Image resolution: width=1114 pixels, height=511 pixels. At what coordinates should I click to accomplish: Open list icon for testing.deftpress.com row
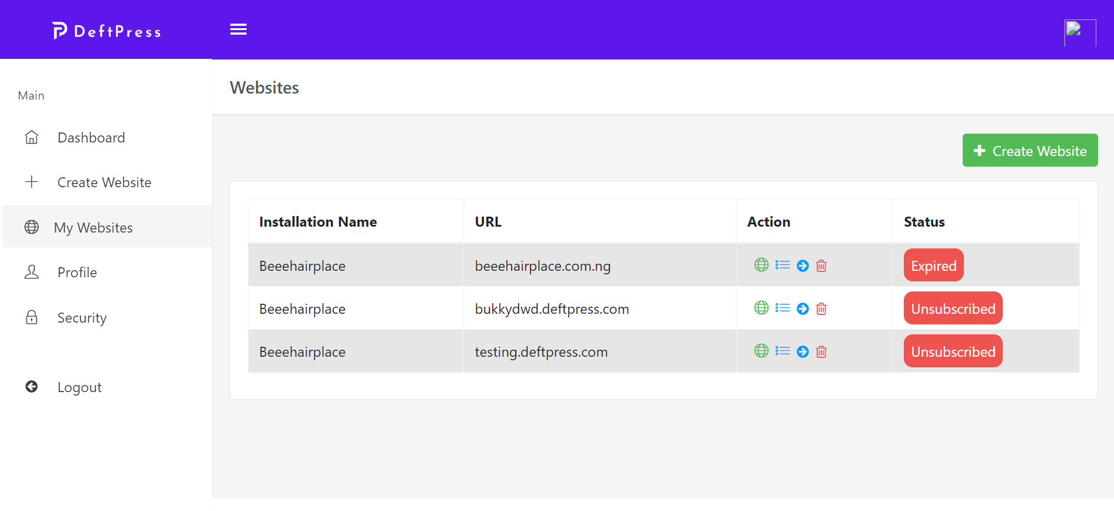coord(783,351)
